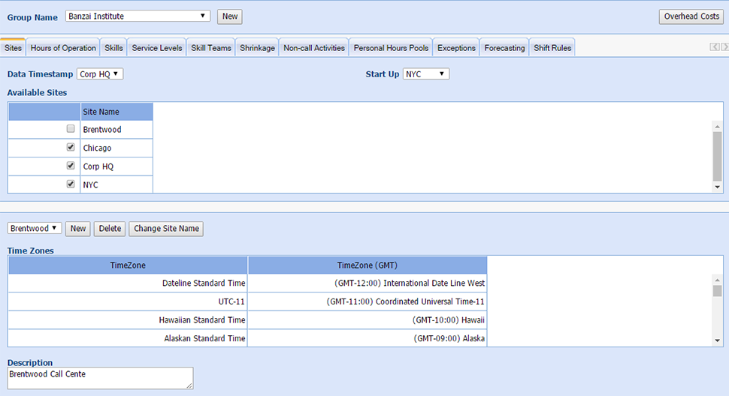This screenshot has height=396, width=729.
Task: Switch to the Hours of Operation tab
Action: tap(63, 48)
